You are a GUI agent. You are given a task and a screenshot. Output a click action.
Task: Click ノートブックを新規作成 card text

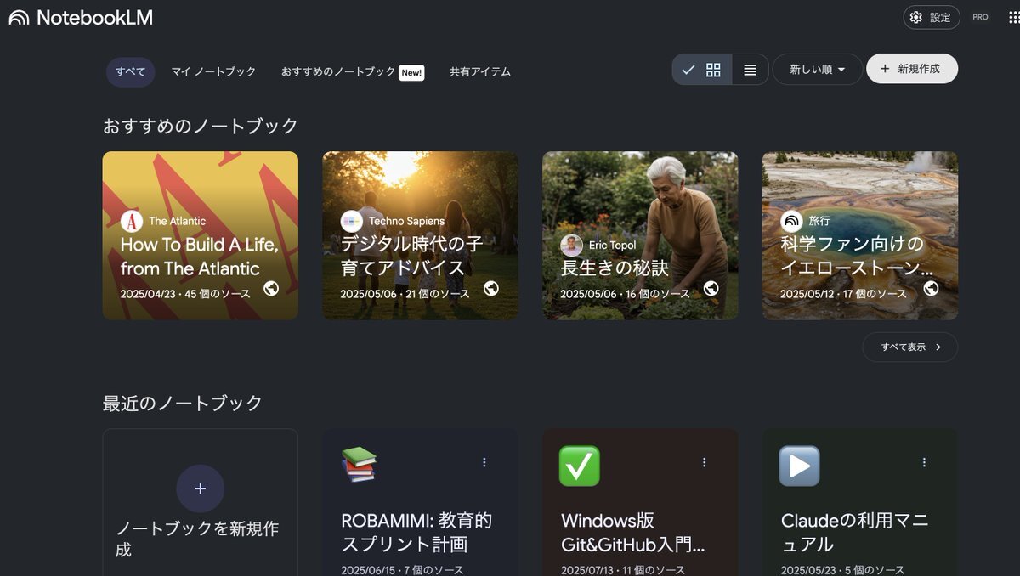(x=198, y=539)
